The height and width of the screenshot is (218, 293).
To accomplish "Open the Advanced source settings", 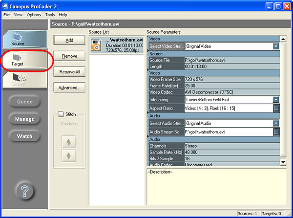I will [69, 87].
